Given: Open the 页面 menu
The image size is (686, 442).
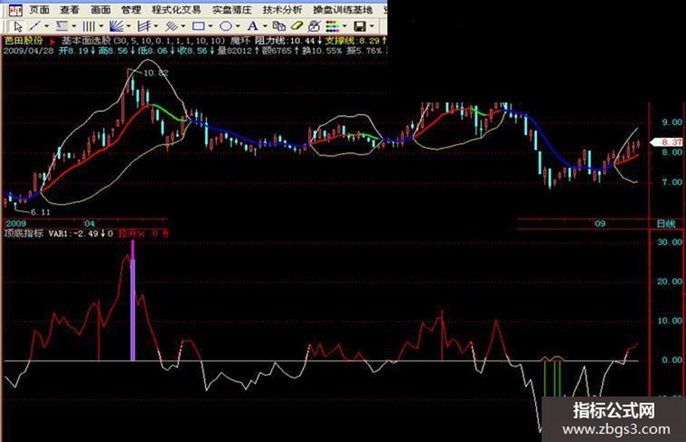Looking at the screenshot, I should click(x=39, y=9).
